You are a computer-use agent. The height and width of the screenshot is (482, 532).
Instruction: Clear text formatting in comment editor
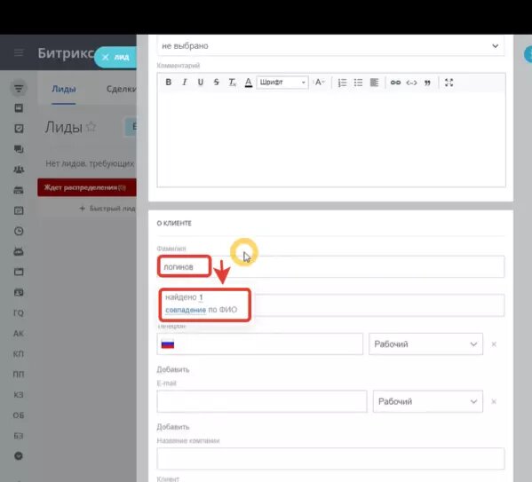point(232,82)
